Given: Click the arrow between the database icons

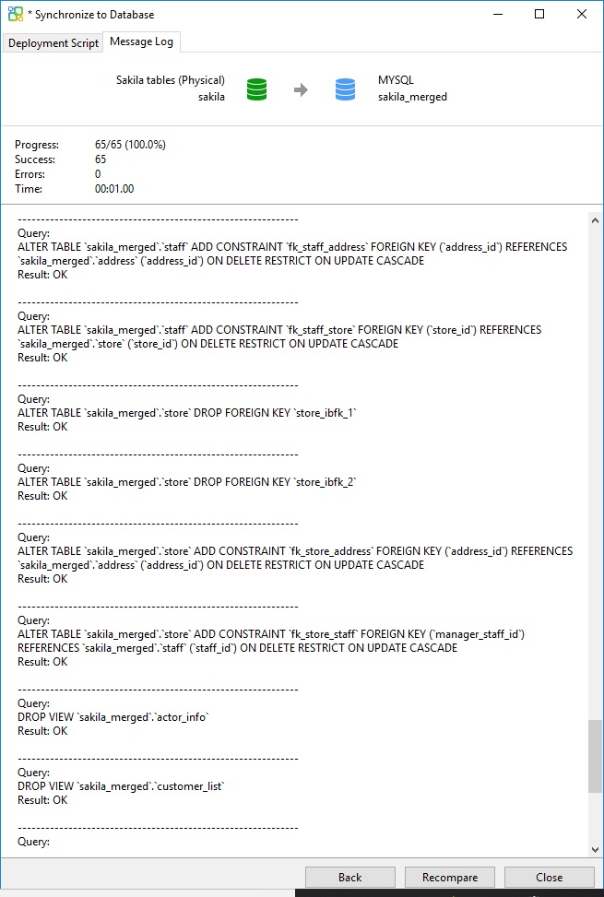Looking at the screenshot, I should pyautogui.click(x=301, y=89).
